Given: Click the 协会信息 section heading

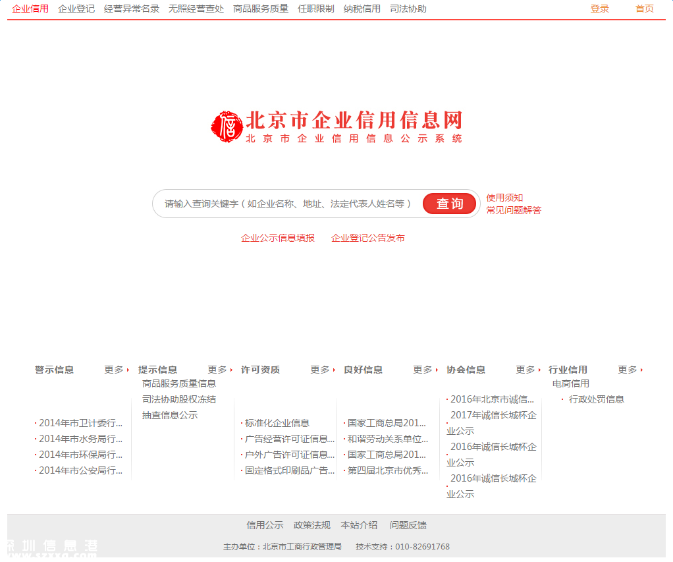Looking at the screenshot, I should (x=466, y=370).
